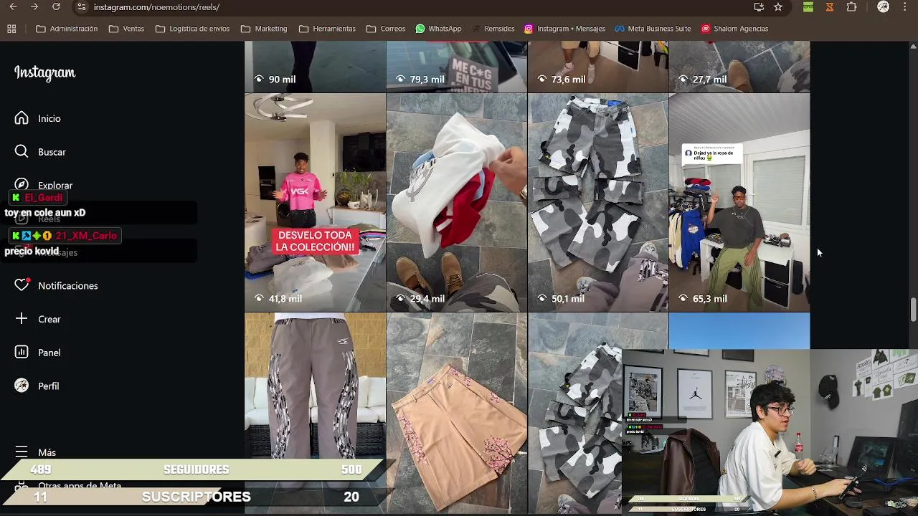Click the Crear plus icon
This screenshot has width=918, height=516.
[x=22, y=319]
